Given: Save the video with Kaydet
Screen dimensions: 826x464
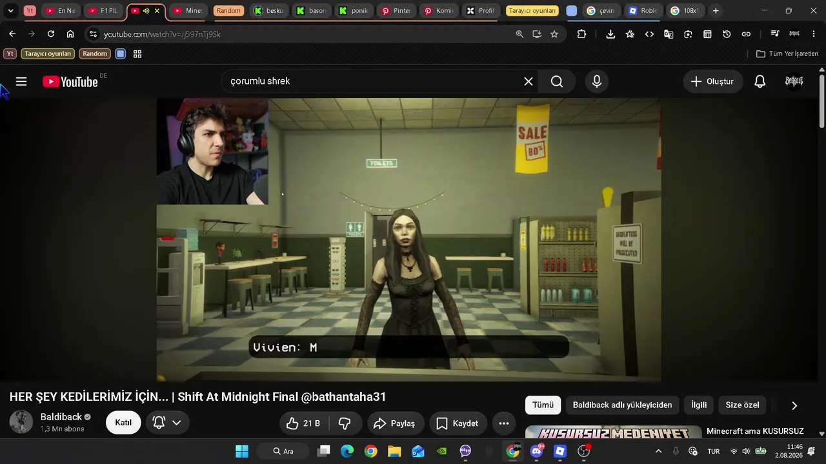Looking at the screenshot, I should click(458, 423).
